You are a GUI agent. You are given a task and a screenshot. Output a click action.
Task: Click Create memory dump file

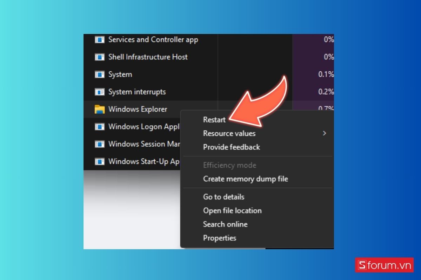coord(246,179)
